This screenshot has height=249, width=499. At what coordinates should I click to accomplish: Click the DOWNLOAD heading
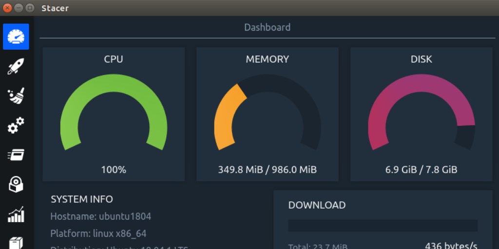(x=317, y=205)
